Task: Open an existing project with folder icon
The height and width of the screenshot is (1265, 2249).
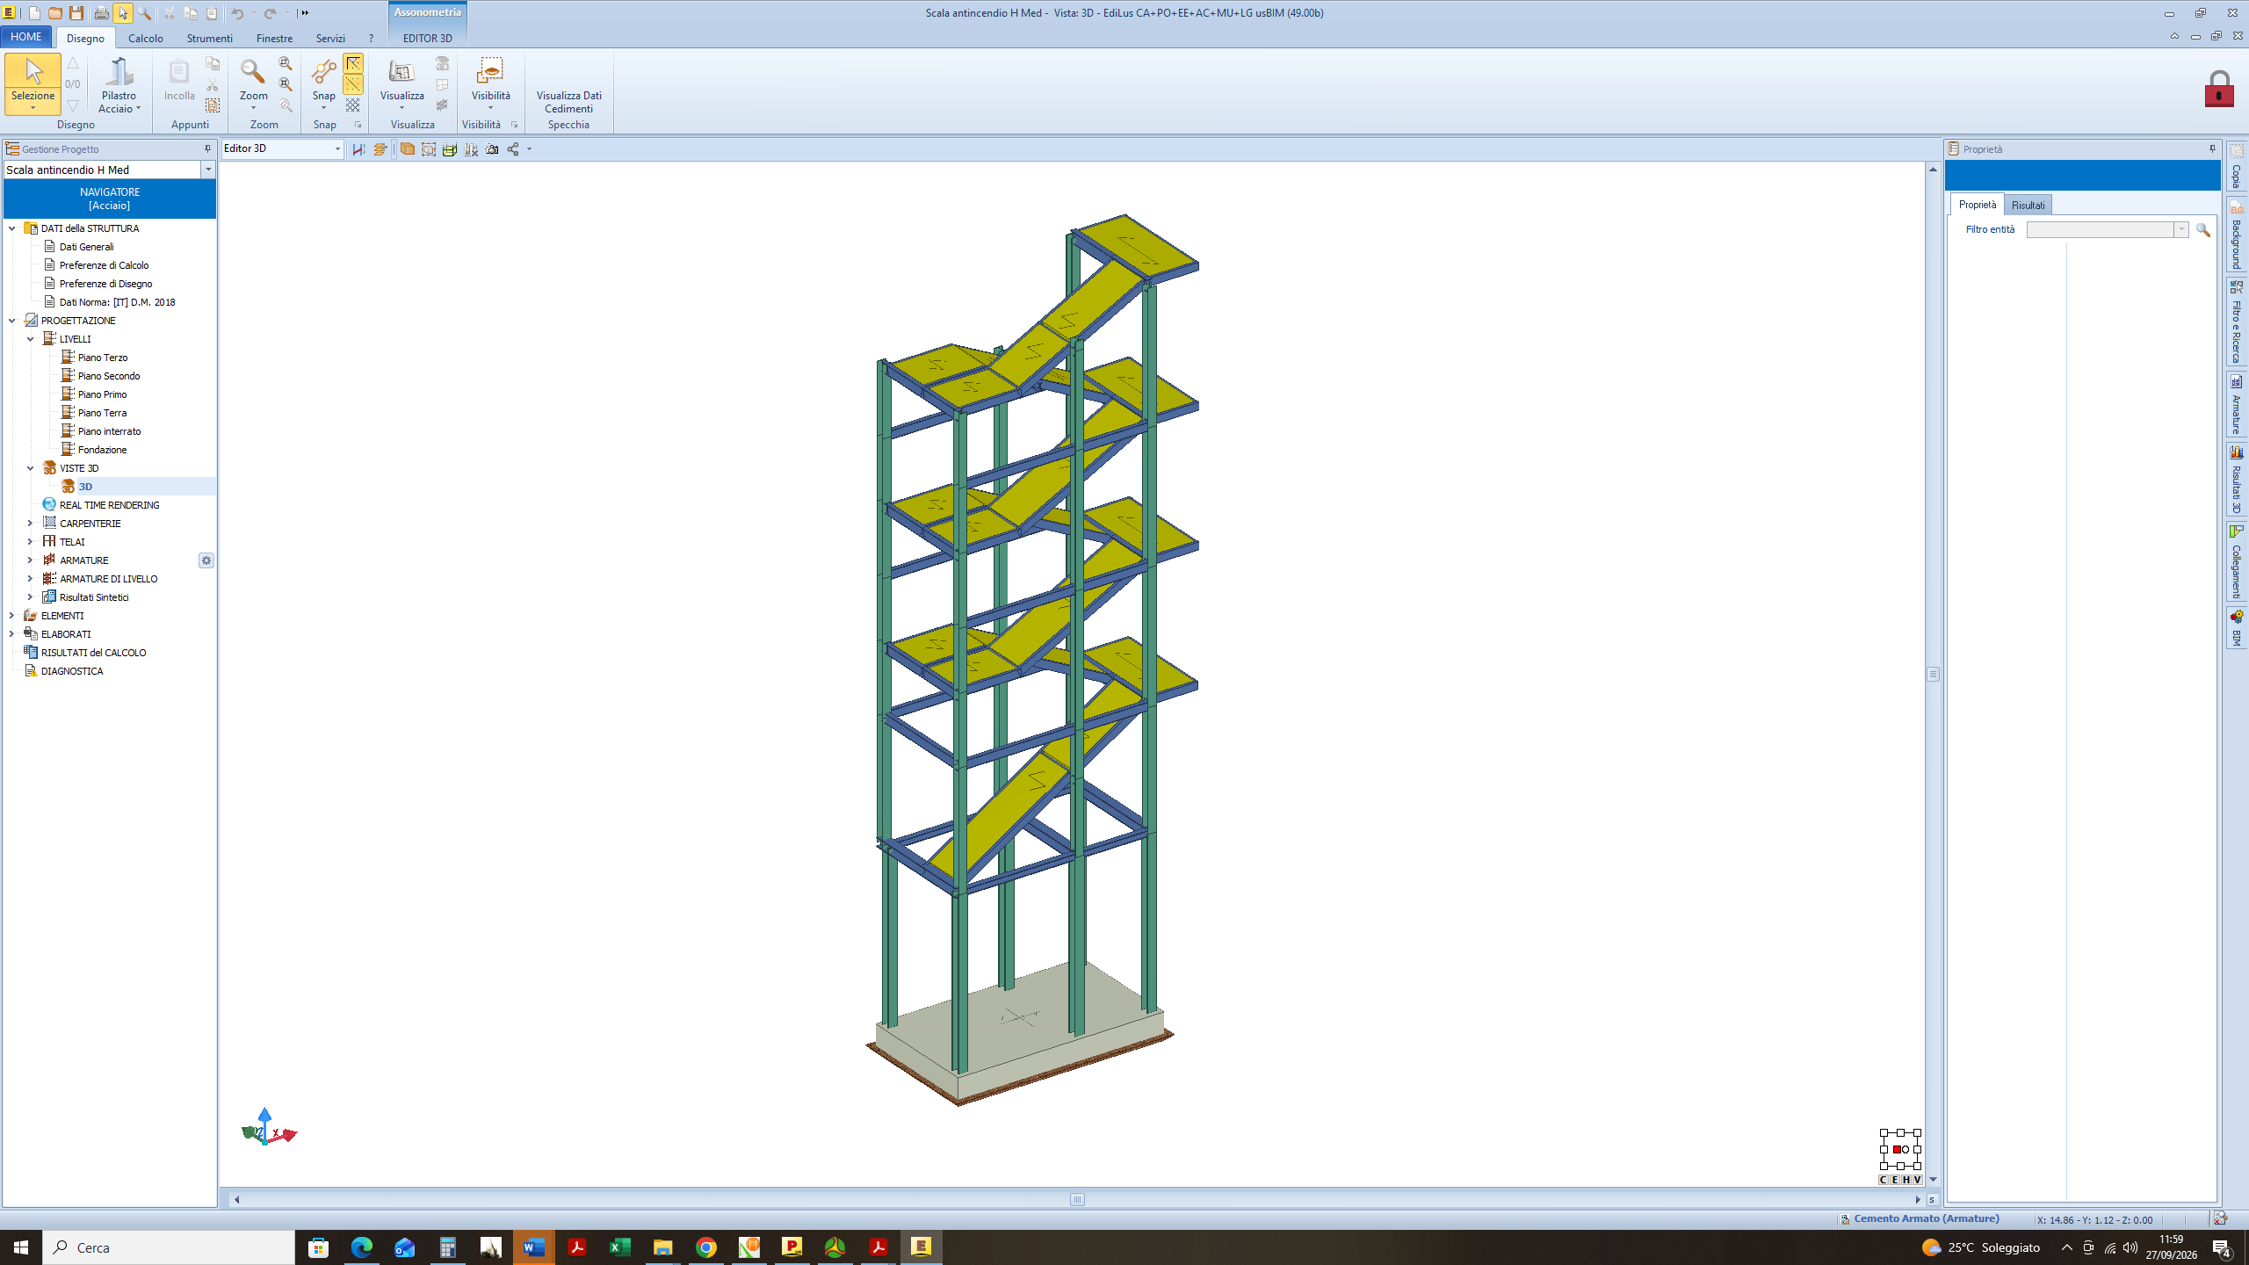Action: click(55, 13)
